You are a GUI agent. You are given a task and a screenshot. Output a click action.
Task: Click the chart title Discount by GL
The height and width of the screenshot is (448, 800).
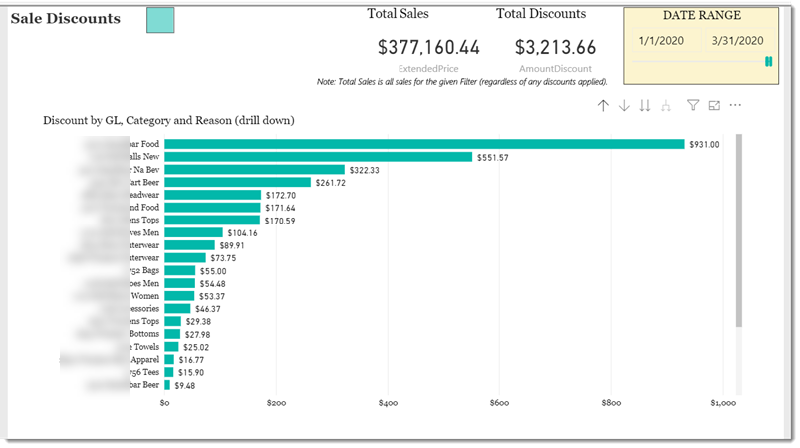(169, 121)
